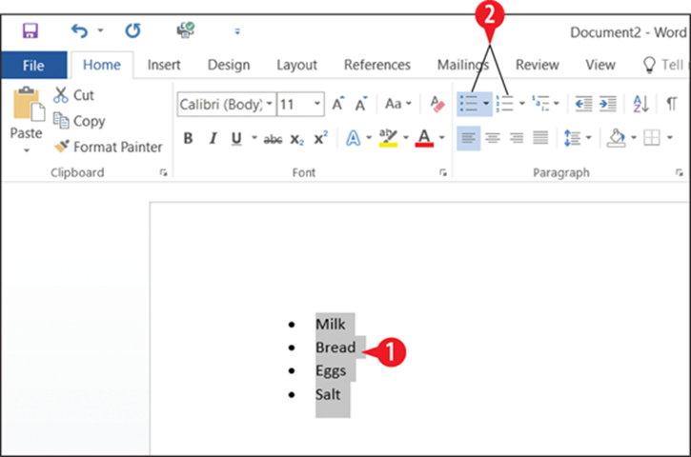
Task: Switch to the Home tab
Action: (x=102, y=65)
